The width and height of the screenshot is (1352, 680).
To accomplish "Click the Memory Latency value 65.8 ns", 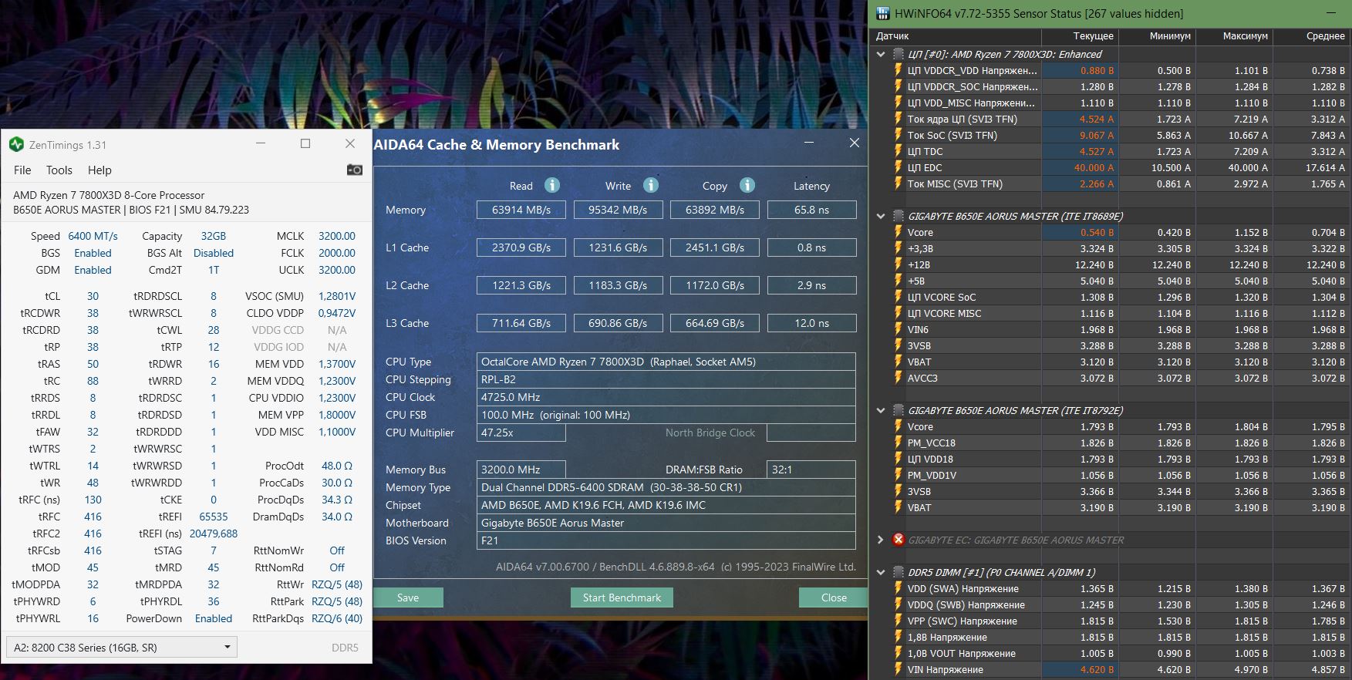I will pos(812,210).
